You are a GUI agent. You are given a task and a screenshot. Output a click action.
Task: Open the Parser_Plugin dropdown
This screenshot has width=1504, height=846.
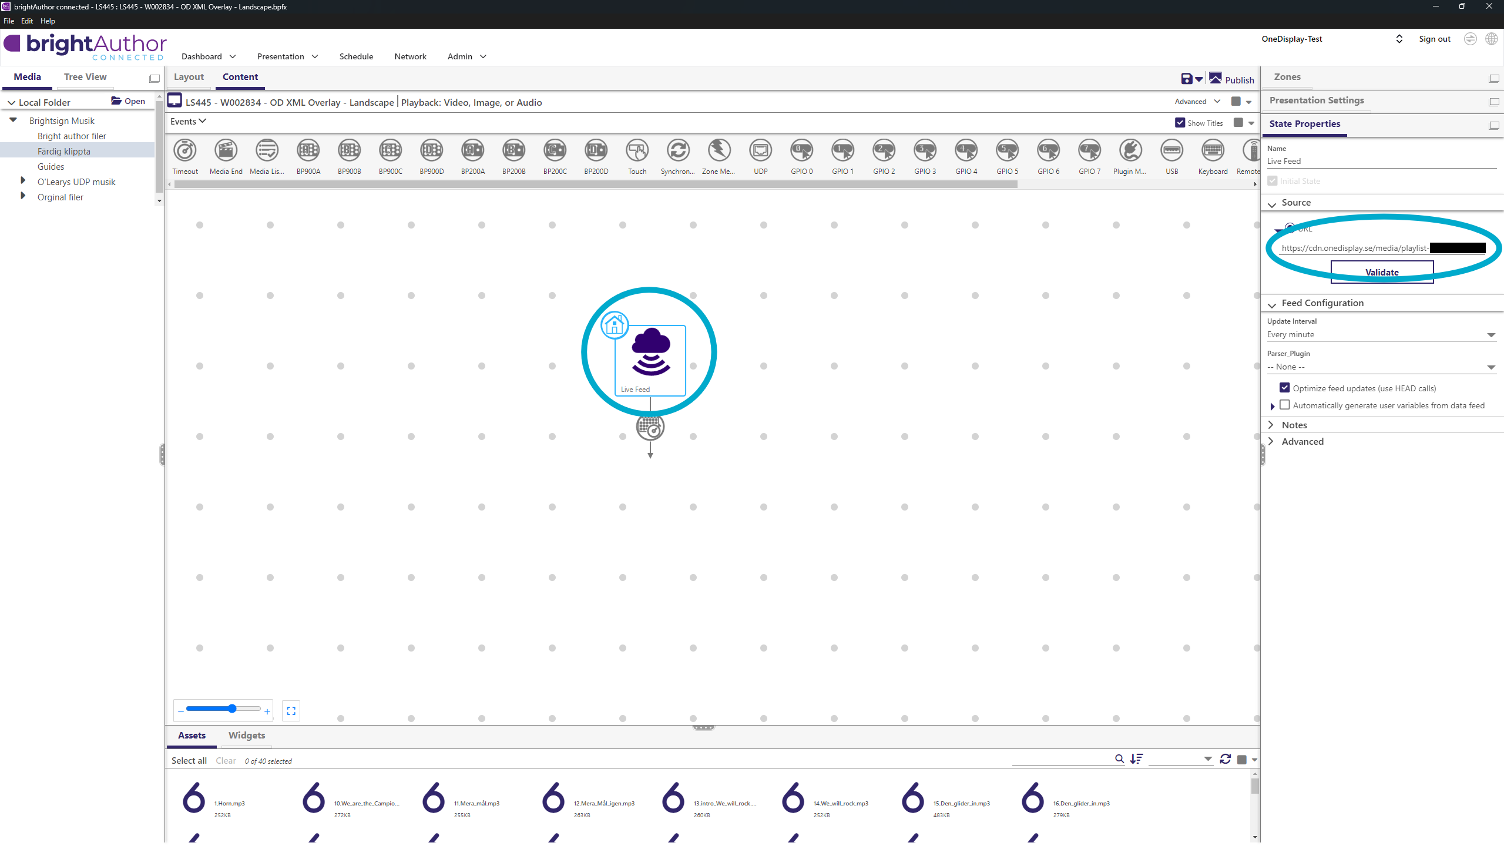click(1381, 367)
